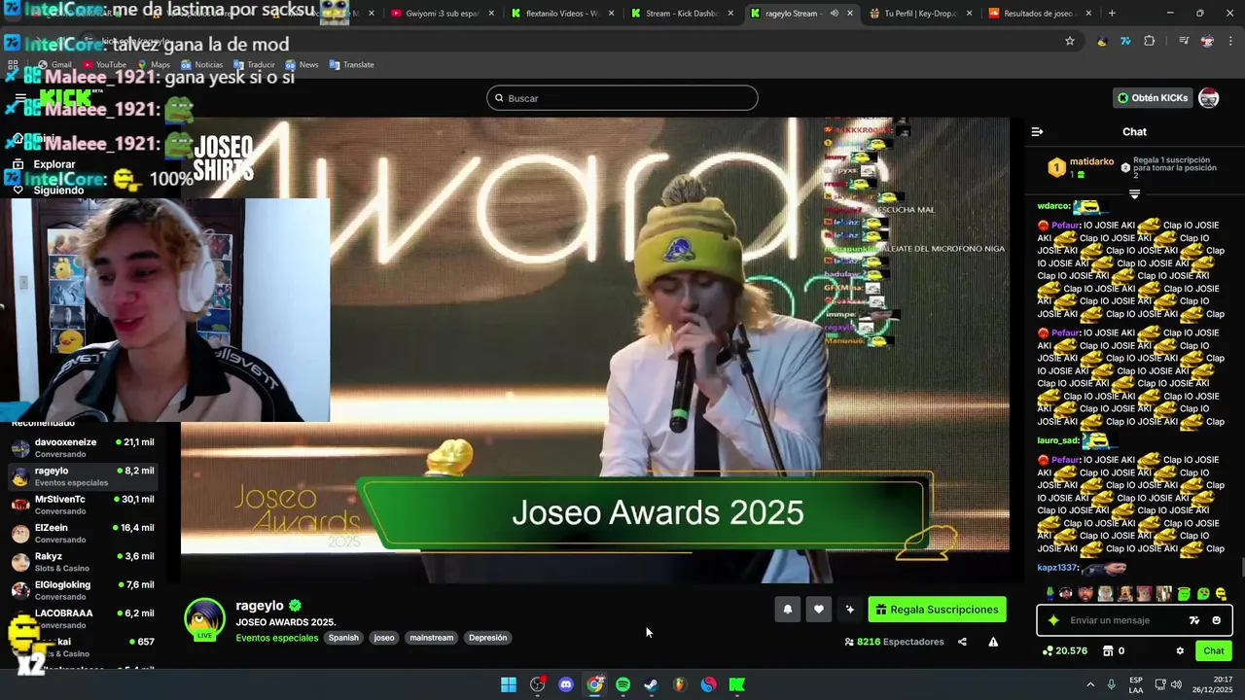Switch to Tu Perfil Key-Drop tab

[x=920, y=14]
